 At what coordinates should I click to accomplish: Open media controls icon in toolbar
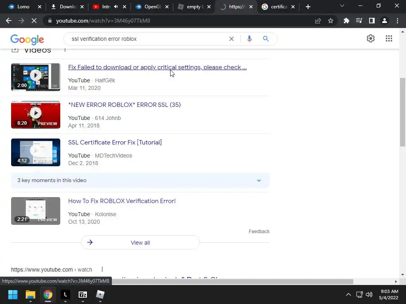(x=359, y=21)
